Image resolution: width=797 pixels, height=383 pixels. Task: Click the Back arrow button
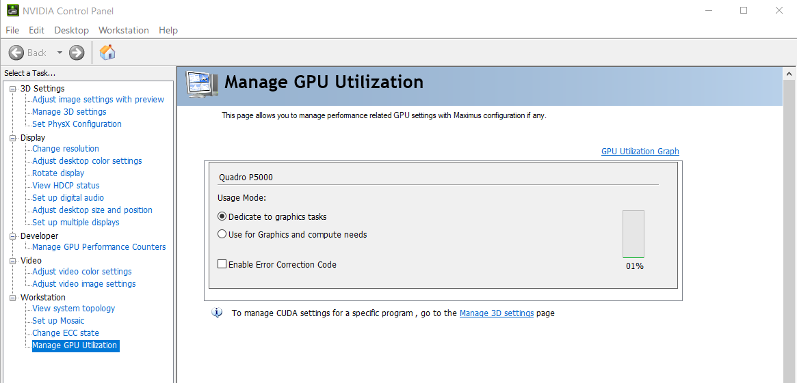point(16,53)
